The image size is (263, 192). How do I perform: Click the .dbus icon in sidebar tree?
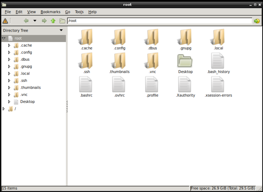[x=16, y=59]
